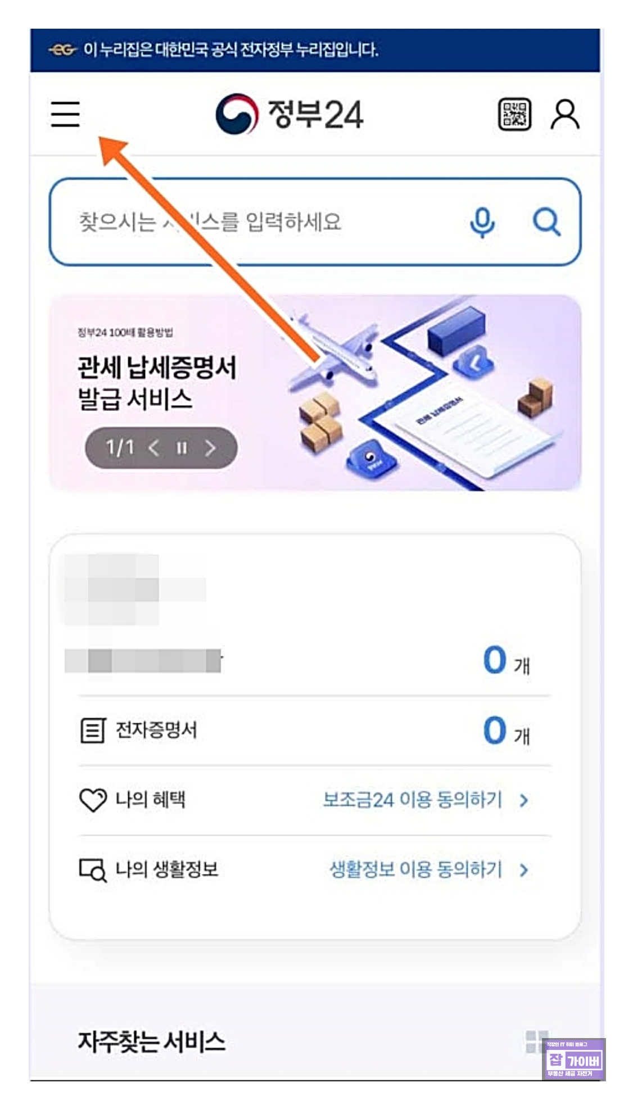The height and width of the screenshot is (1110, 633).
Task: Go to next banner slide
Action: coord(210,448)
